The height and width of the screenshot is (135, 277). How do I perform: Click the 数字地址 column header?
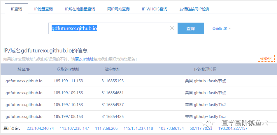pyautogui.click(x=113, y=69)
